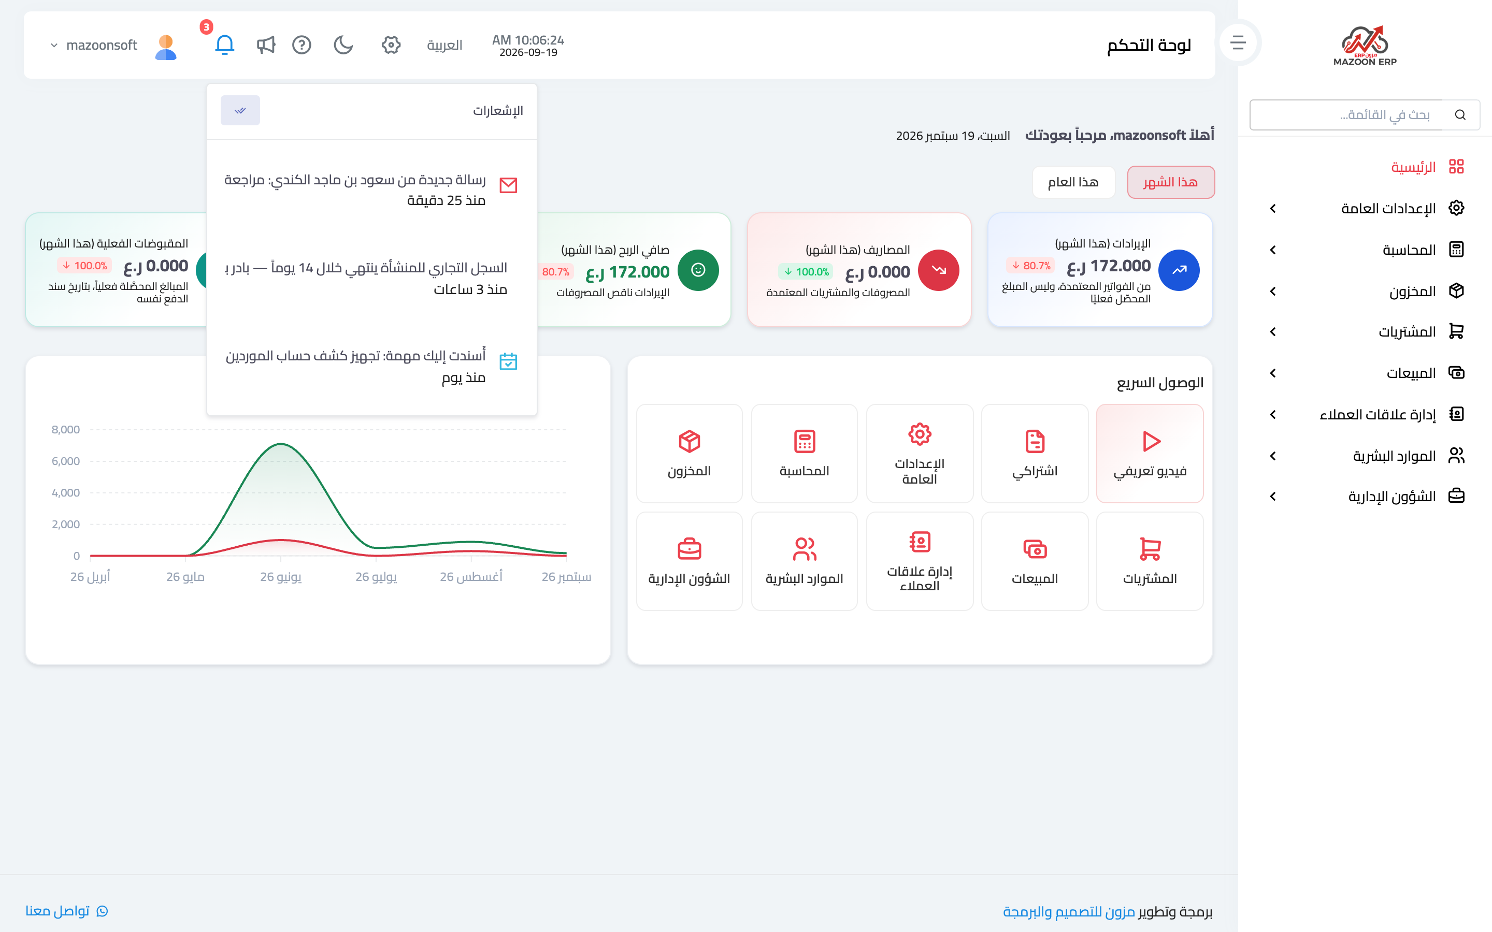Select the هذا العام period tab
1492x932 pixels.
(x=1073, y=182)
